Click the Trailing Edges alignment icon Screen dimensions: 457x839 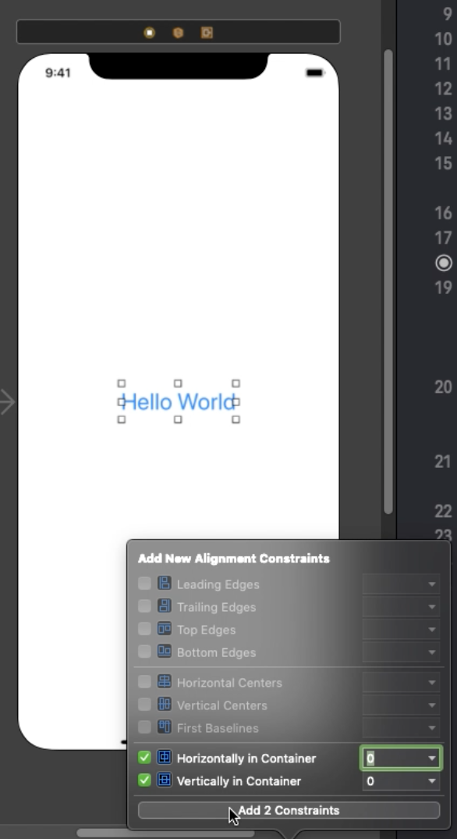(x=165, y=606)
